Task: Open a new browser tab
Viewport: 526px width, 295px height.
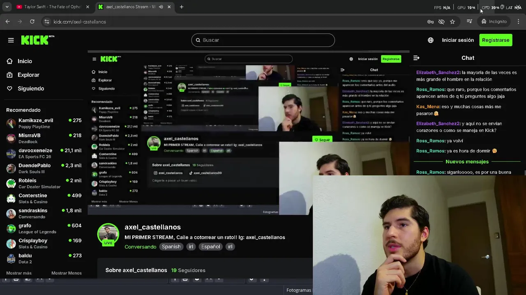Action: coord(182,7)
